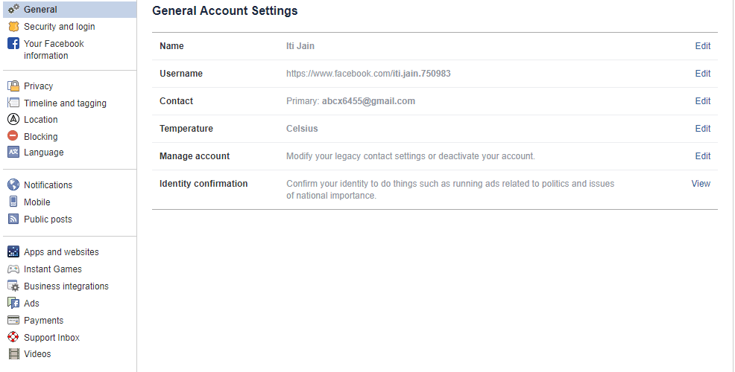Open the General settings section
This screenshot has width=735, height=372.
pyautogui.click(x=70, y=10)
